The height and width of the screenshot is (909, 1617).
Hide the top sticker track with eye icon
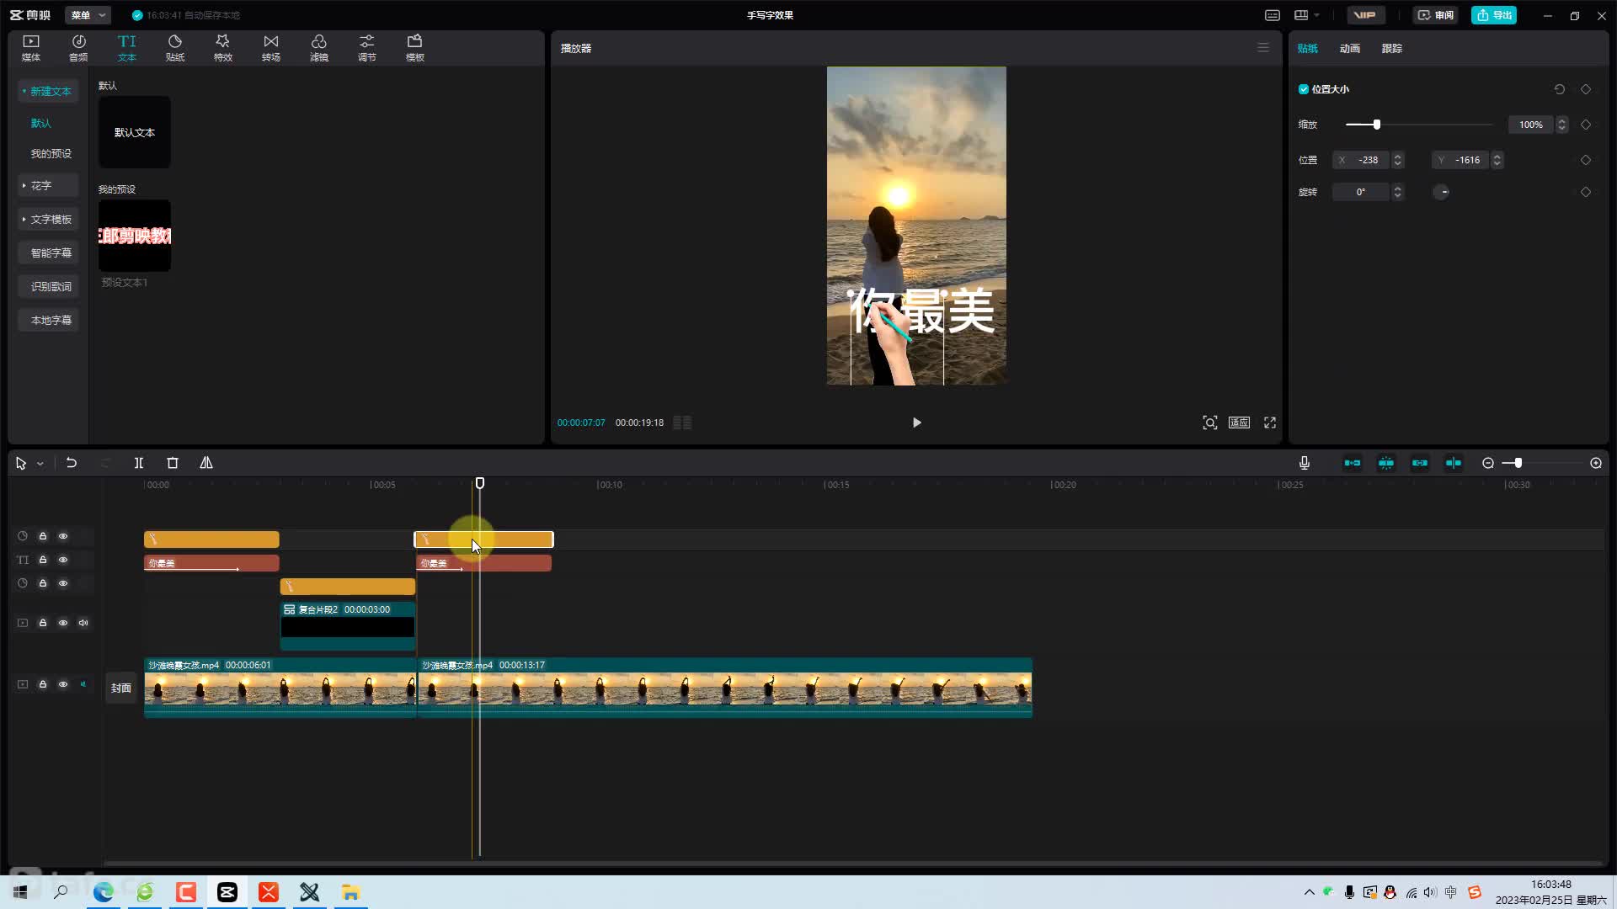click(x=63, y=536)
